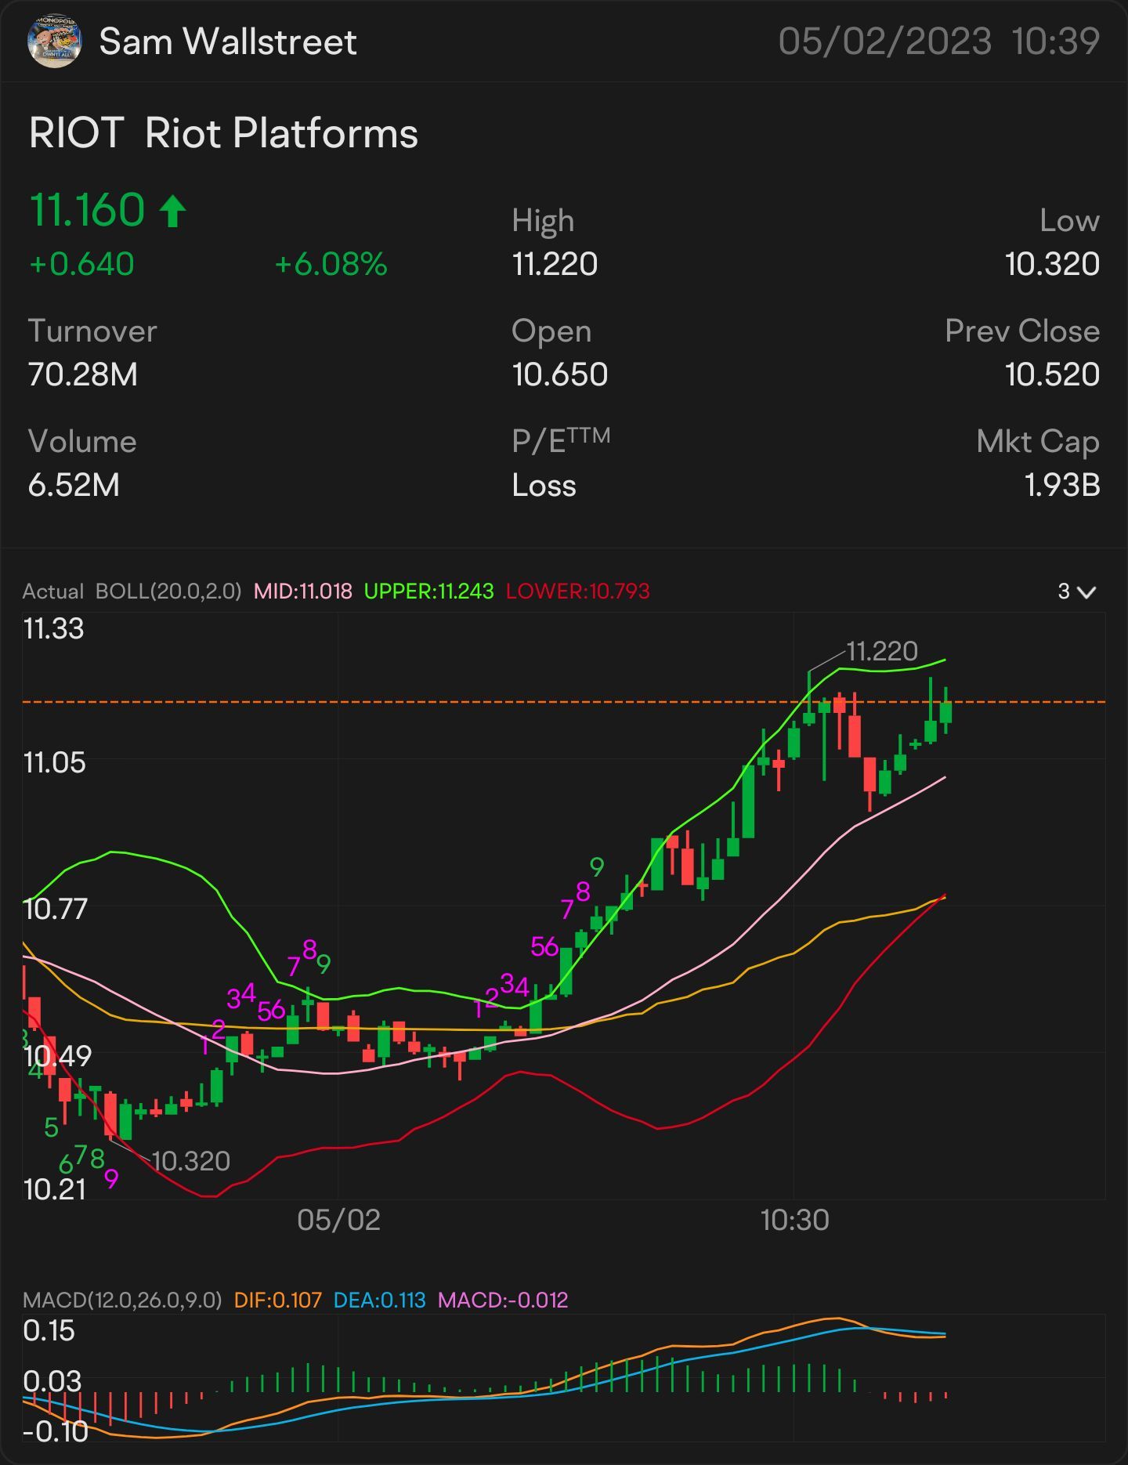The height and width of the screenshot is (1465, 1128).
Task: Click the MACD:-0.012 value
Action: coord(503,1300)
